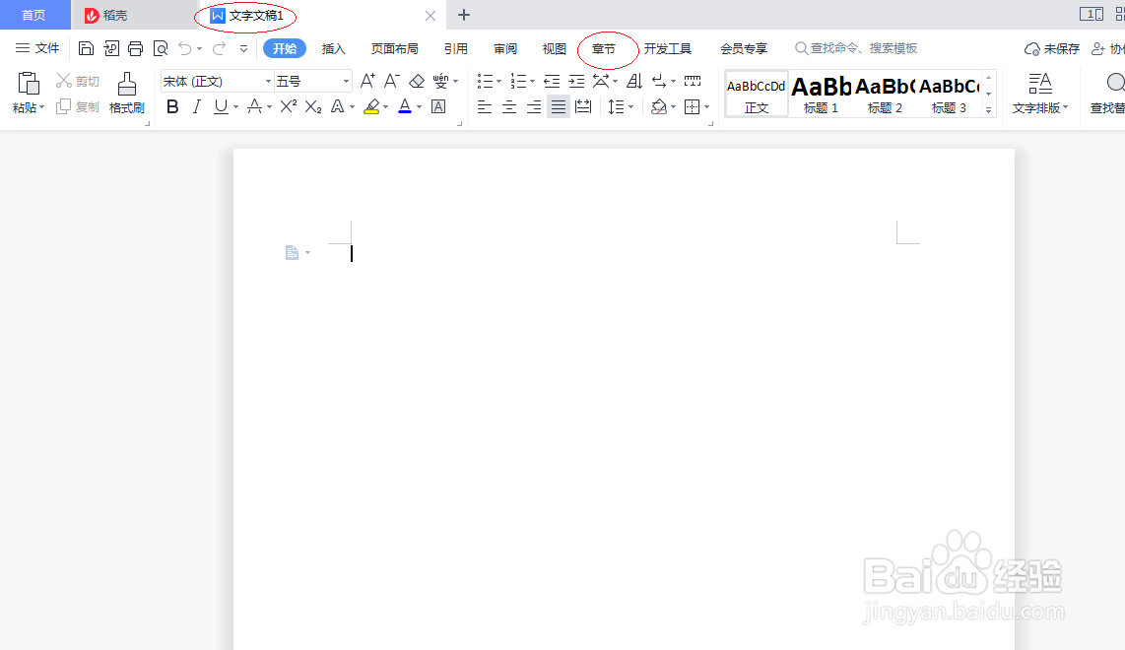Click the split window view icon
1125x650 pixels.
tap(1092, 15)
